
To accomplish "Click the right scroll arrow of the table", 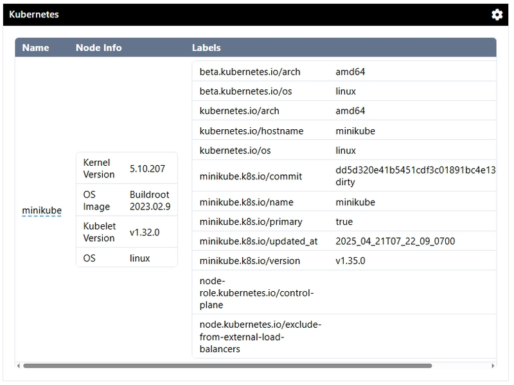I will pos(493,366).
